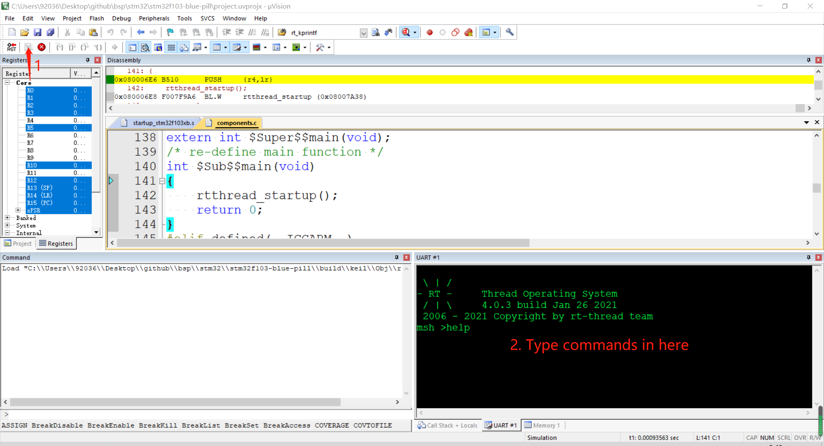Click the Insert/Remove Breakpoint red dot icon
Viewport: 824px width, 446px height.
click(x=430, y=33)
